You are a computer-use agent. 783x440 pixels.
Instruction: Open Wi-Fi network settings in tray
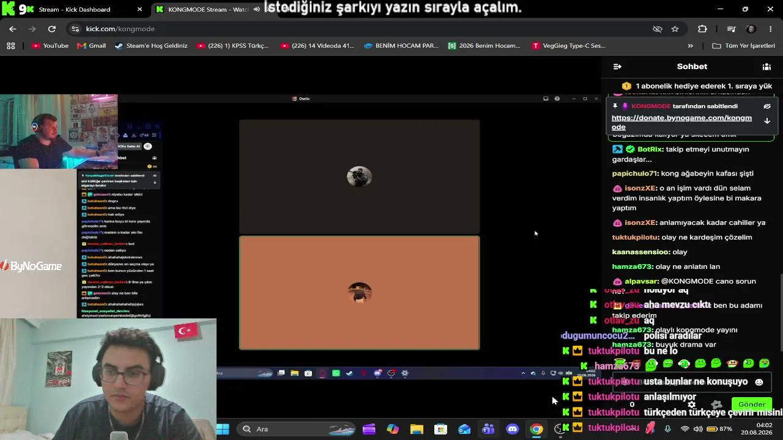click(685, 429)
